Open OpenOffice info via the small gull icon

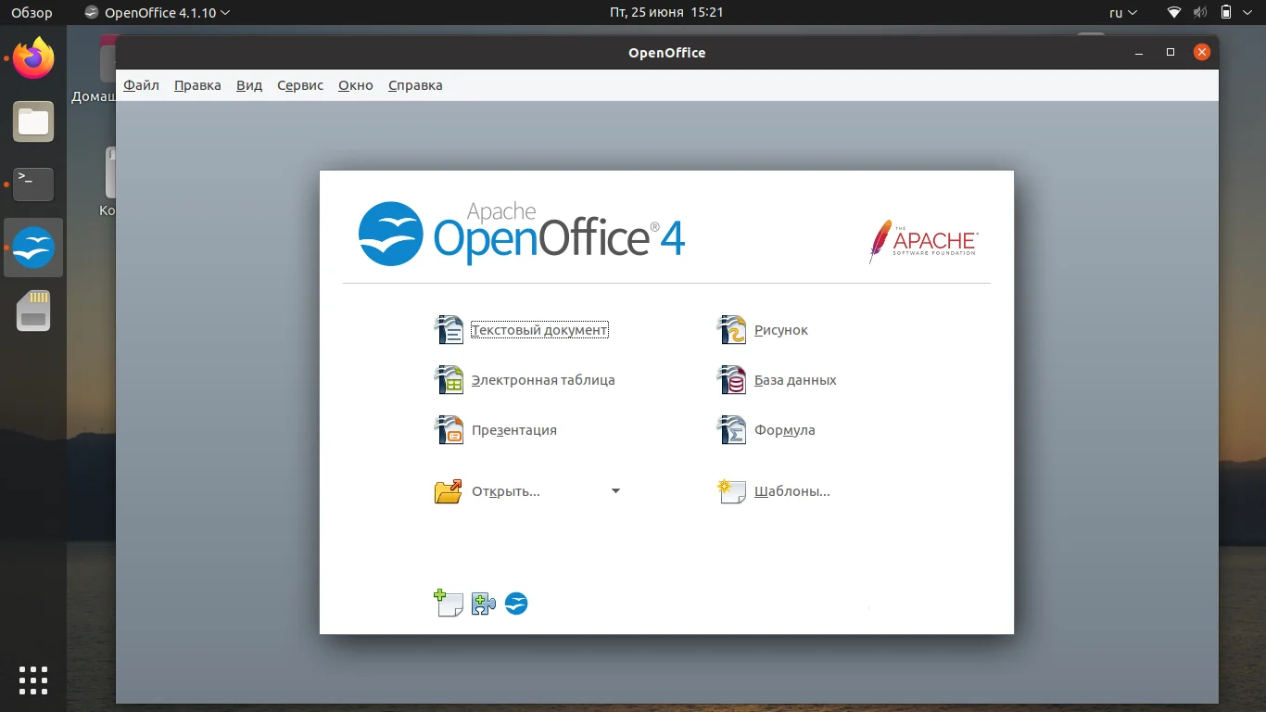[x=516, y=604]
